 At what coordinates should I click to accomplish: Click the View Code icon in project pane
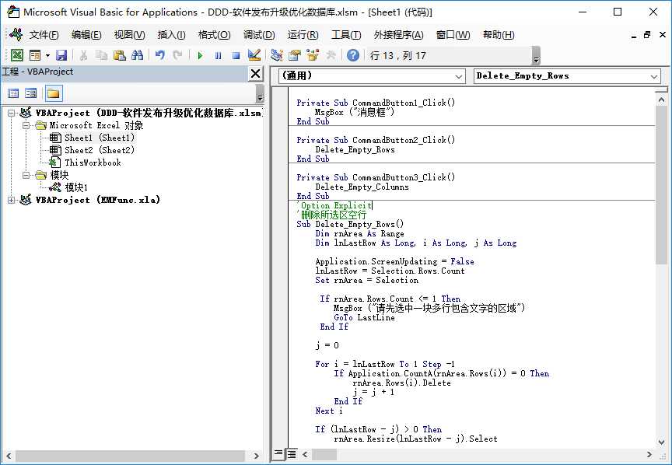[x=13, y=93]
